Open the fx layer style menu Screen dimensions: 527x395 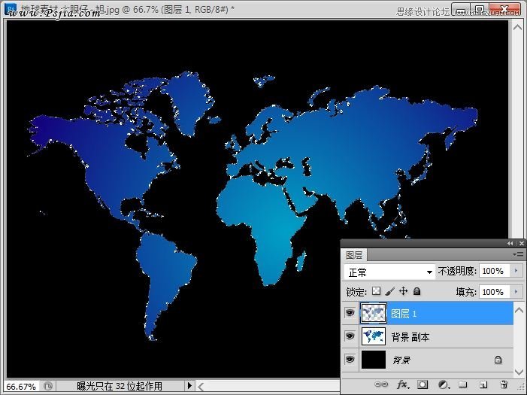click(403, 384)
